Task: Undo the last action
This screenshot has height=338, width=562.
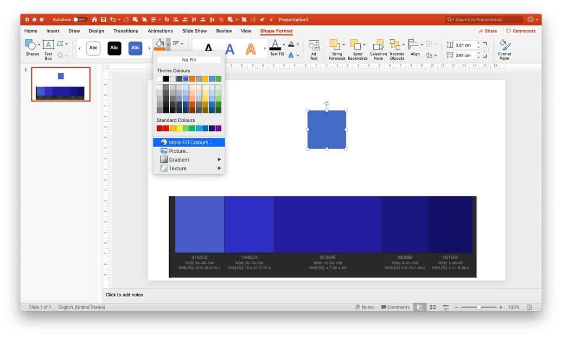Action: (x=113, y=19)
